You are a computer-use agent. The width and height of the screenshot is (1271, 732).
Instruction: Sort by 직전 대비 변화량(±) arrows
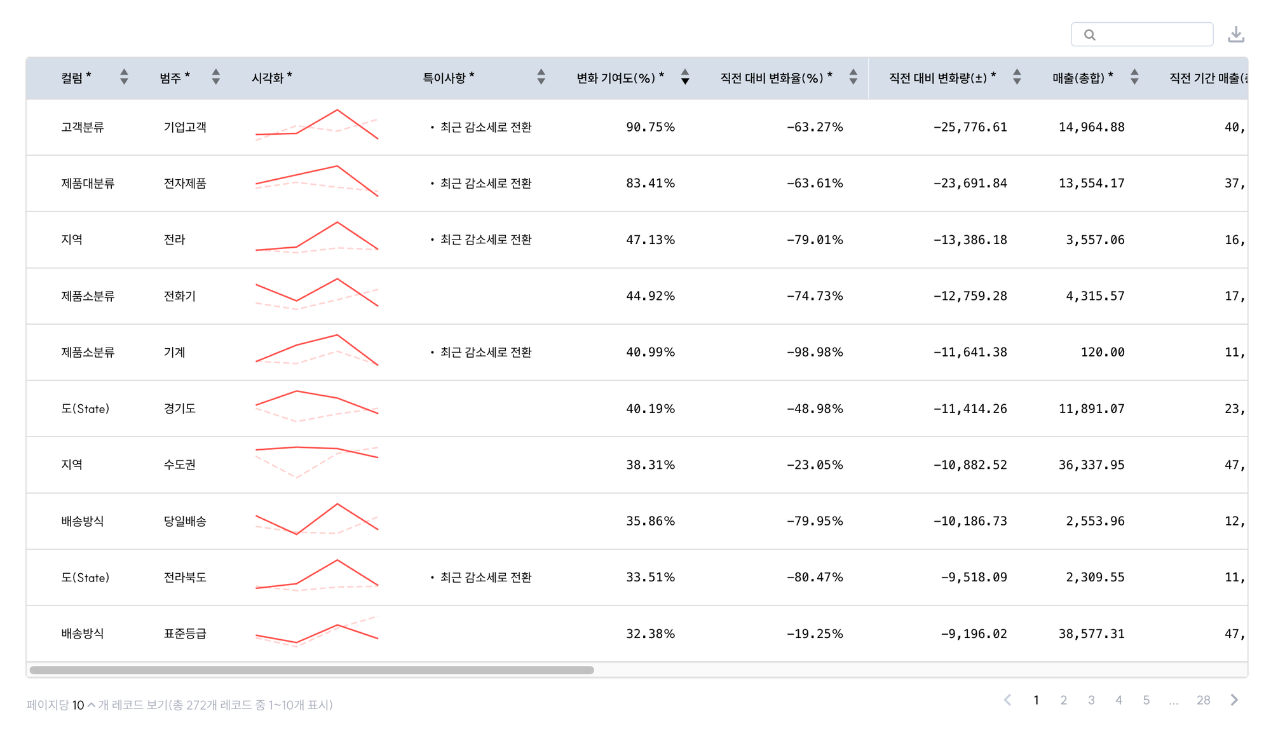[x=1016, y=77]
